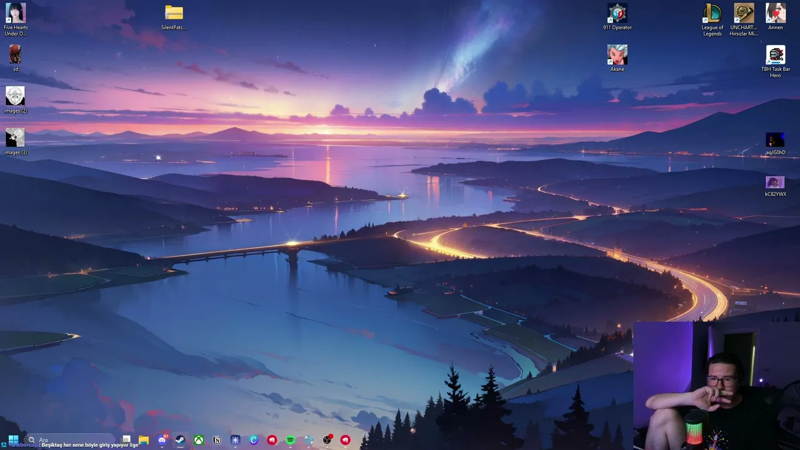This screenshot has width=800, height=450.
Task: Launch the 911 Operator shortcut
Action: click(617, 17)
